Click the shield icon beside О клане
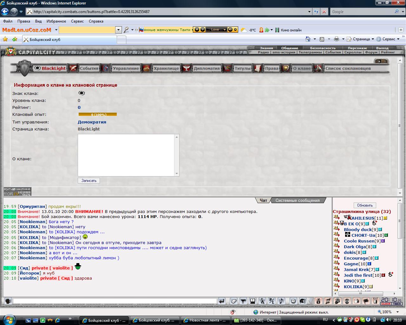 click(286, 68)
